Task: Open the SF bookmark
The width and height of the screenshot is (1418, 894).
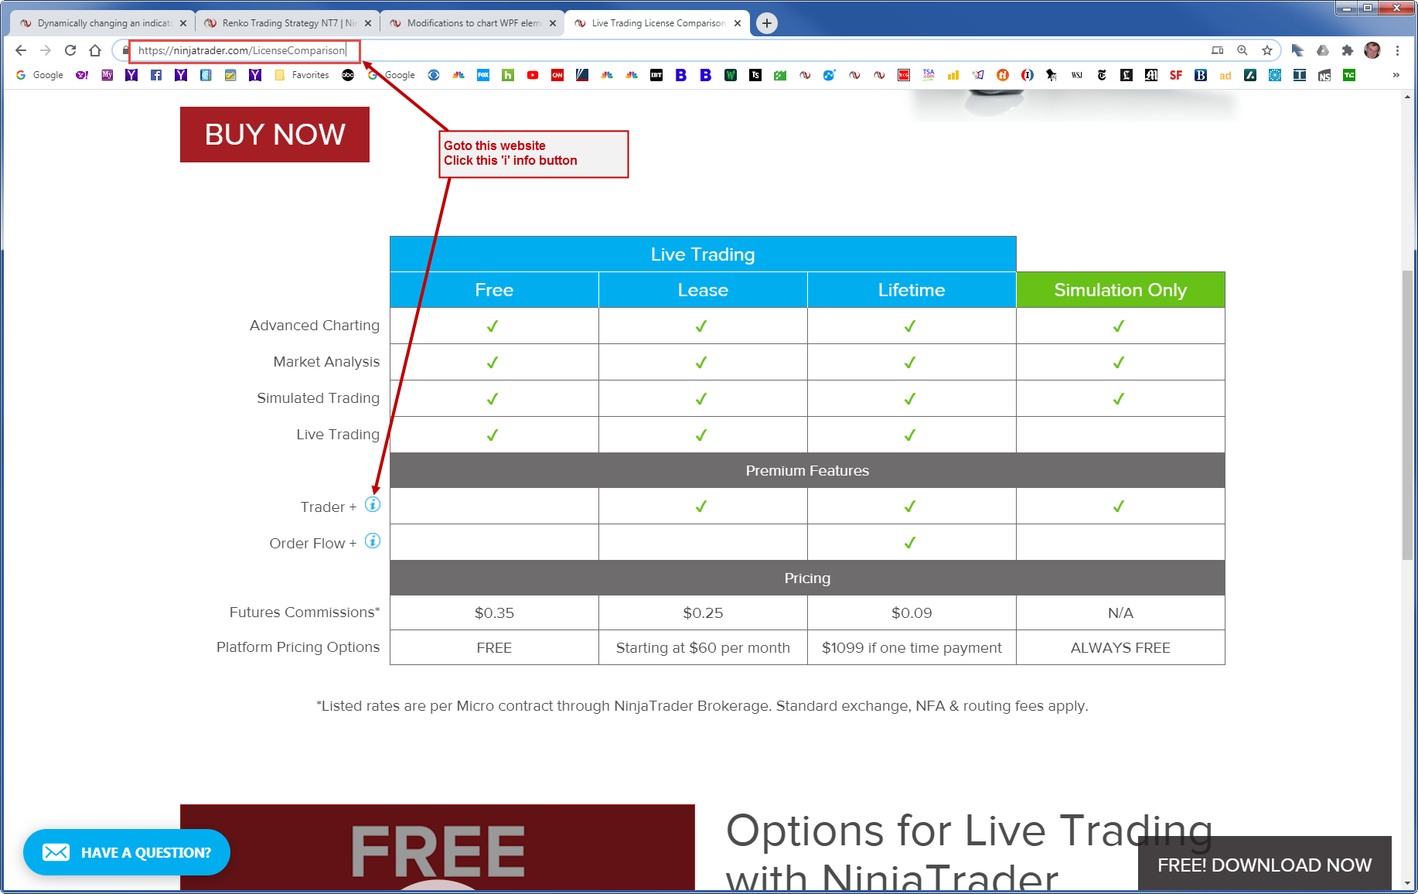Action: pyautogui.click(x=1176, y=75)
